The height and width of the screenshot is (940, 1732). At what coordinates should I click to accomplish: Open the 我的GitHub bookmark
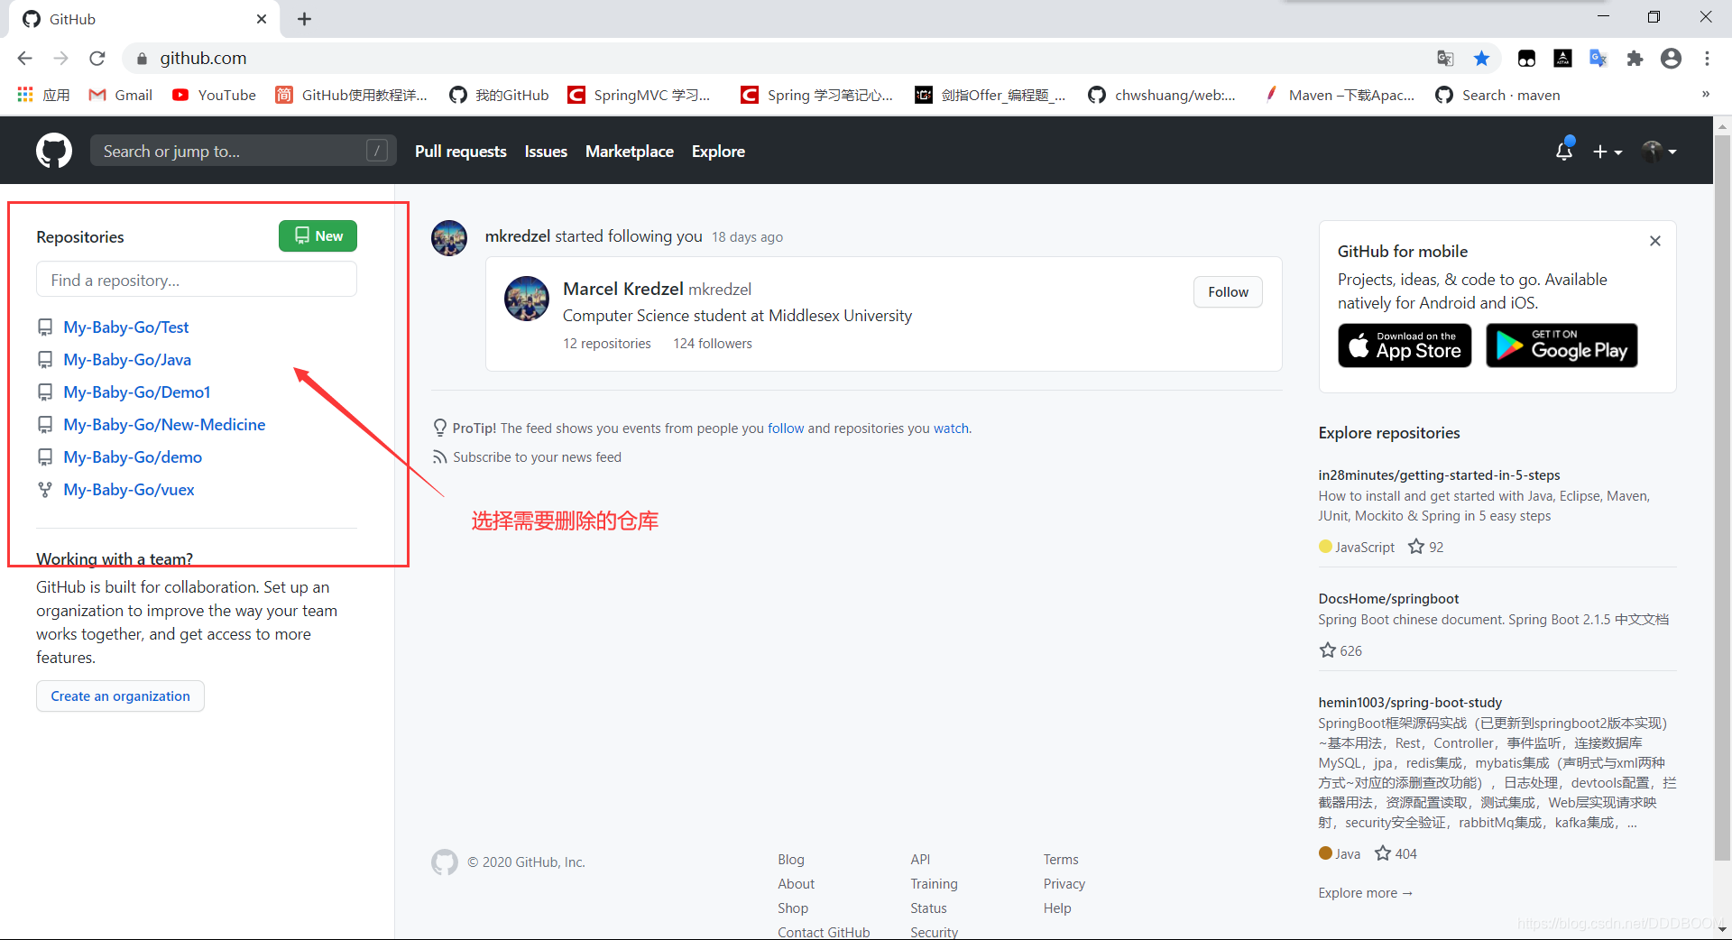coord(500,95)
